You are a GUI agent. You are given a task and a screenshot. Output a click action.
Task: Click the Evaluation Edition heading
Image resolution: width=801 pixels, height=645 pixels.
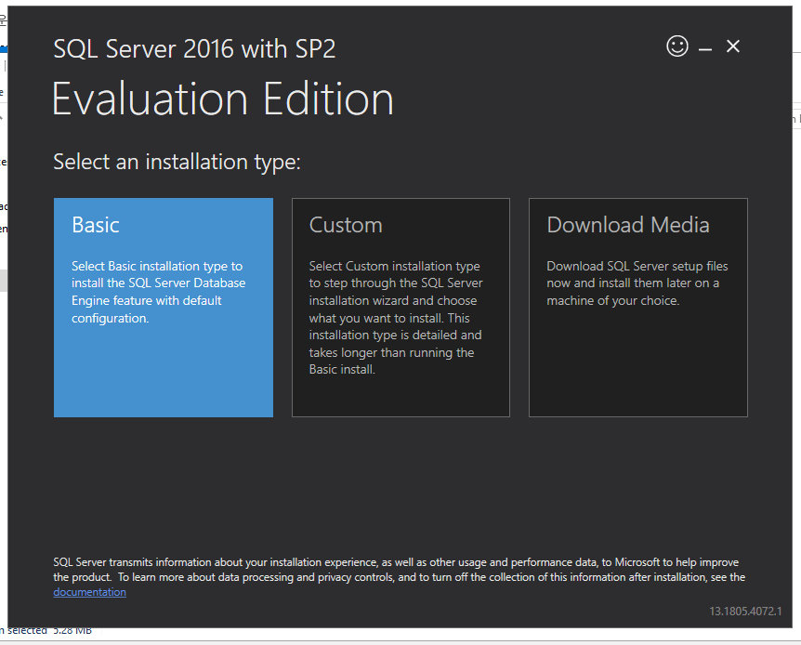click(223, 98)
